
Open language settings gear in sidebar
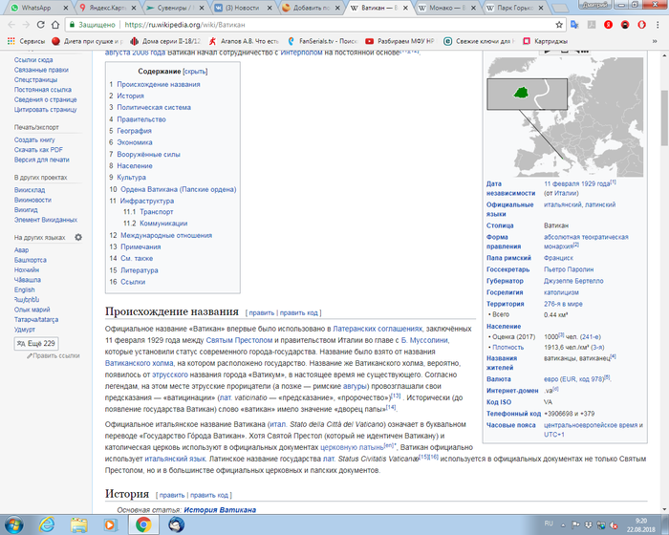pyautogui.click(x=78, y=237)
